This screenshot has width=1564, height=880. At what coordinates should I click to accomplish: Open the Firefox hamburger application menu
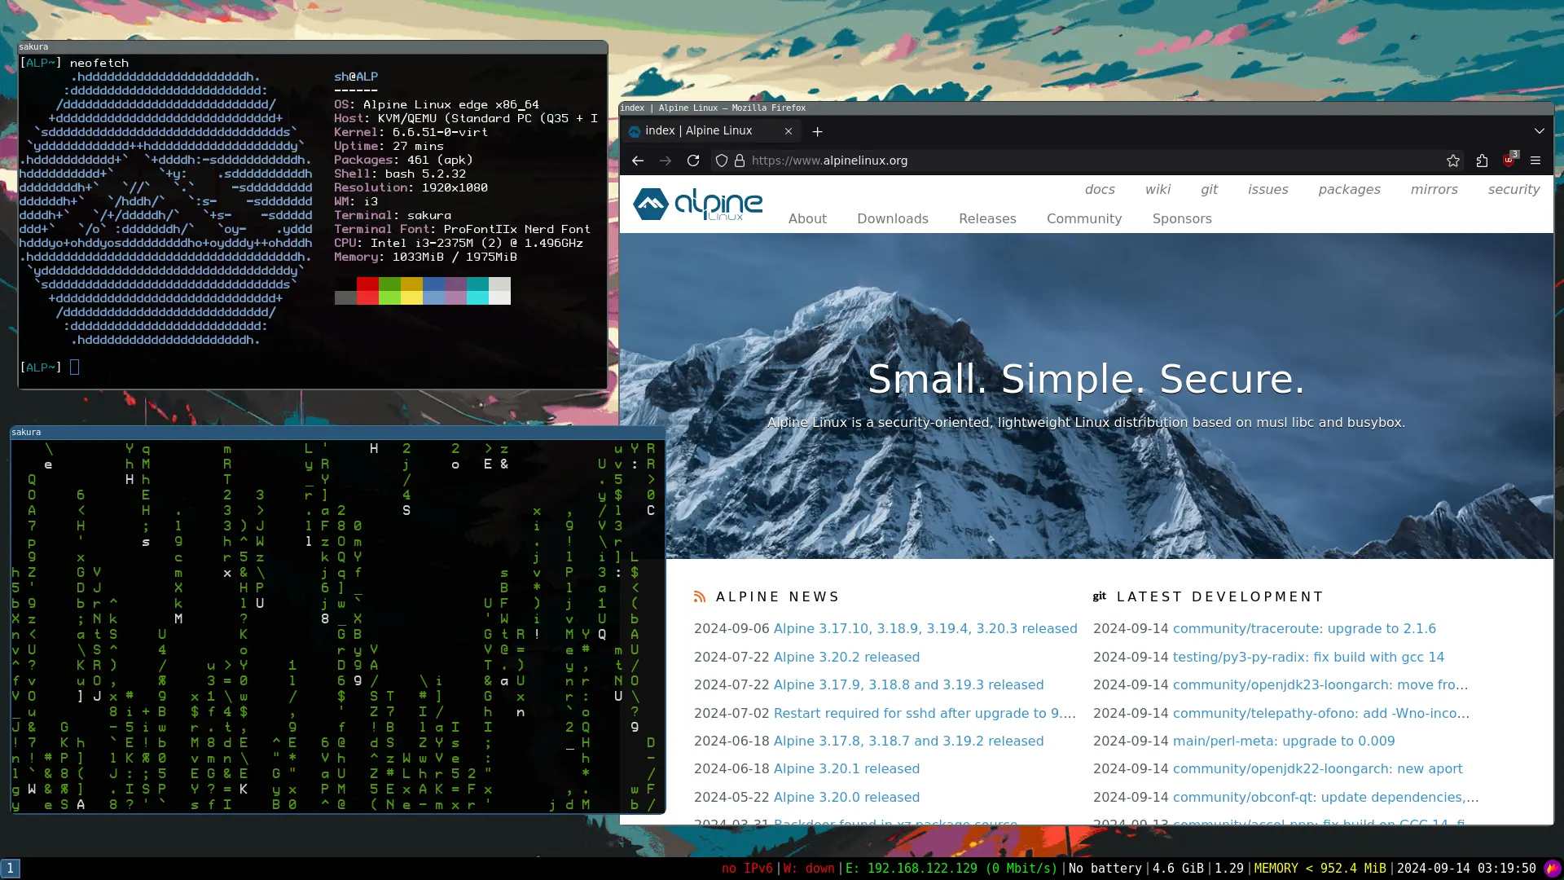click(x=1535, y=161)
